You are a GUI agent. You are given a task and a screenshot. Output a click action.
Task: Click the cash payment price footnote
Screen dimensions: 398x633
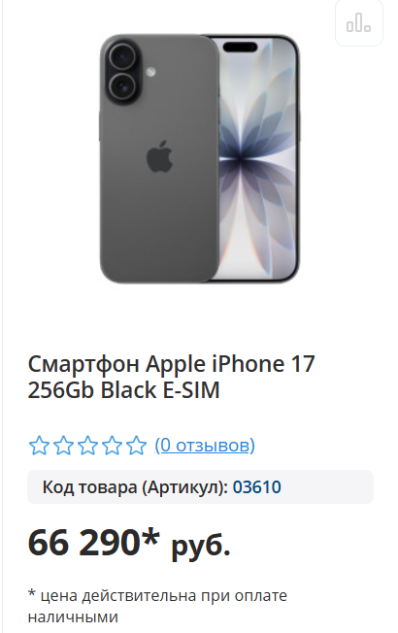[x=157, y=606]
